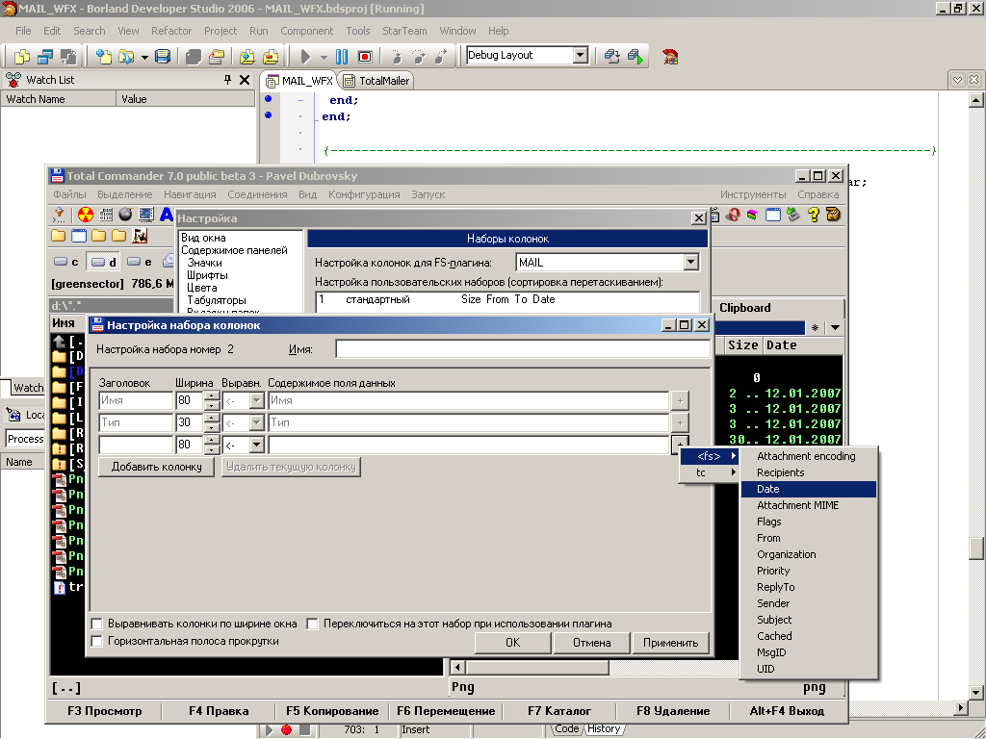Screen dimensions: 986x739
Task: Click the Add File to Project icon
Action: 247,57
